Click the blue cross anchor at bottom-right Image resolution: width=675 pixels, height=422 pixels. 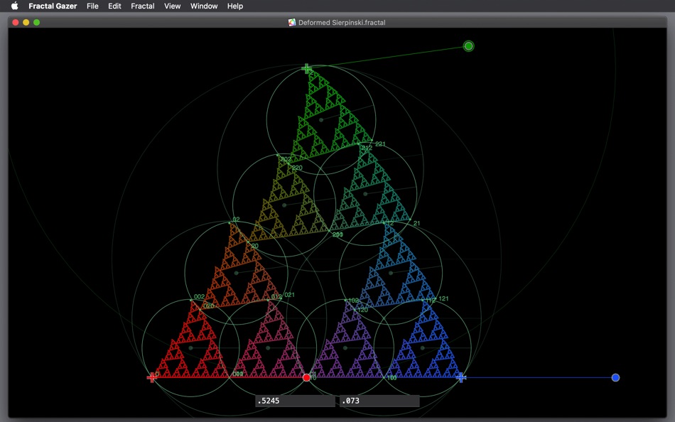coord(461,378)
